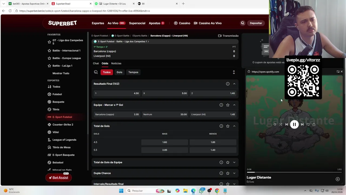The height and width of the screenshot is (195, 346).
Task: Pause the Spotify track
Action: 294,124
